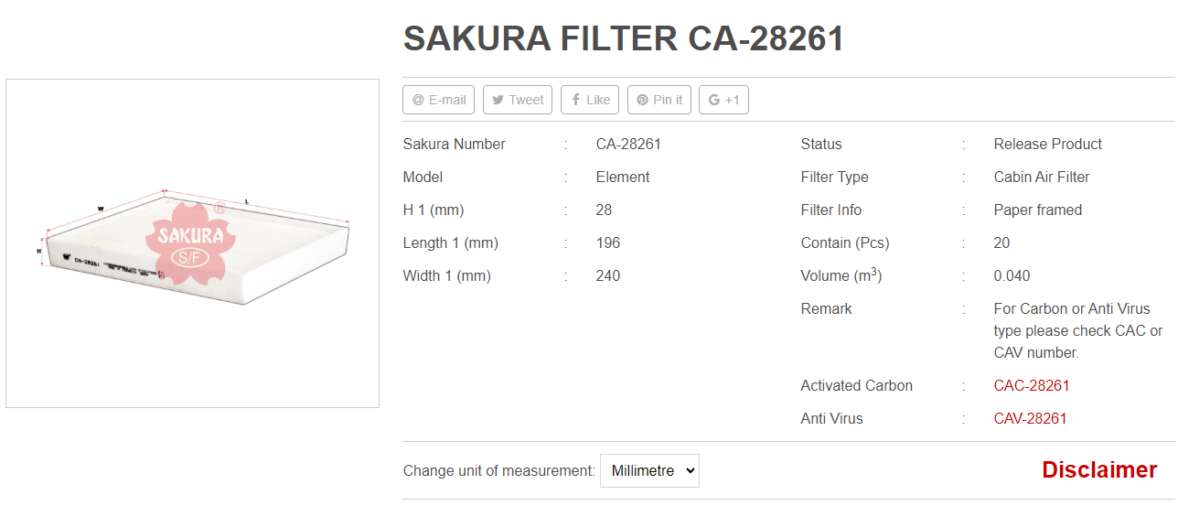Click the SAKURA FILTER CA-28261 heading

pos(624,38)
